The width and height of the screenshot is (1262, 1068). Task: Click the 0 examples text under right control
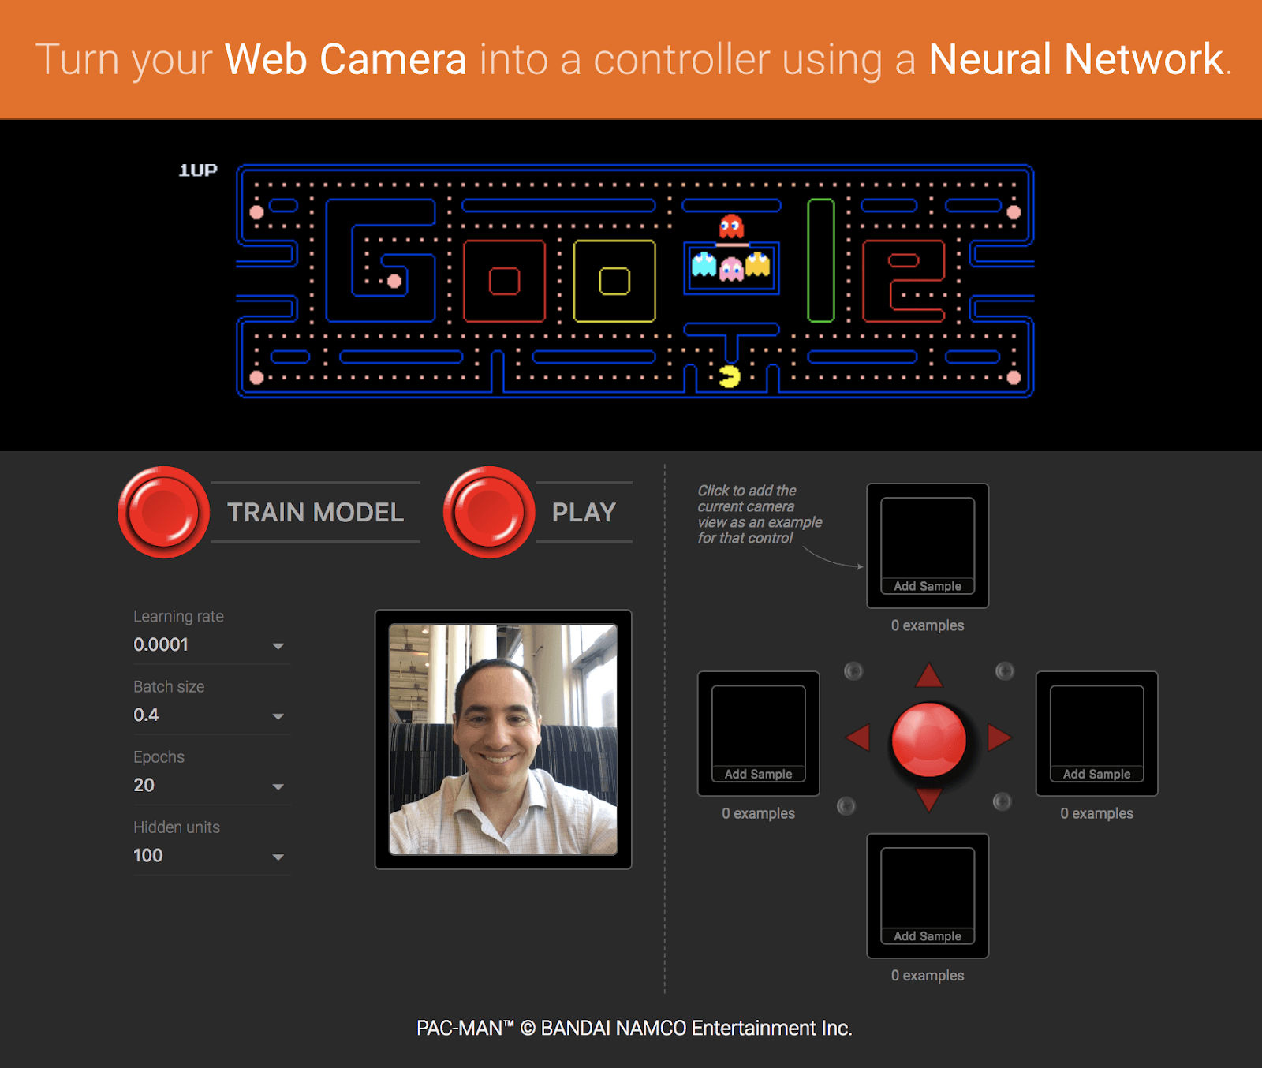[1097, 813]
